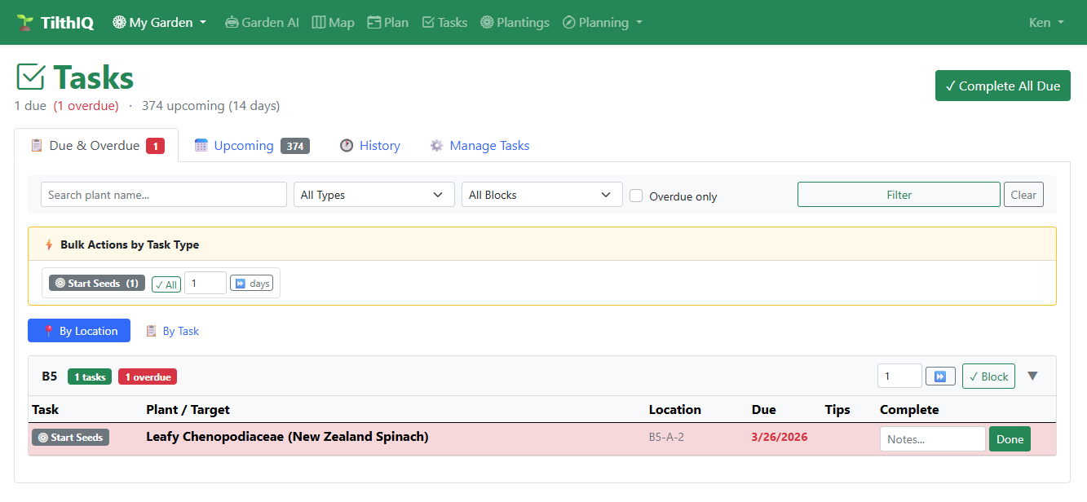Open the Manage Tasks tab
The height and width of the screenshot is (502, 1087).
(x=479, y=146)
